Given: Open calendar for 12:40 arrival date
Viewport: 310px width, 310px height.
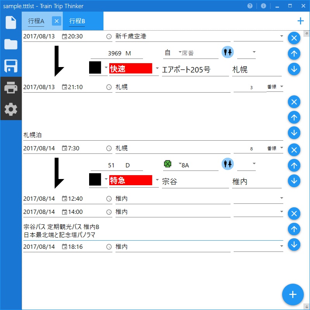Looking at the screenshot, I should click(64, 198).
